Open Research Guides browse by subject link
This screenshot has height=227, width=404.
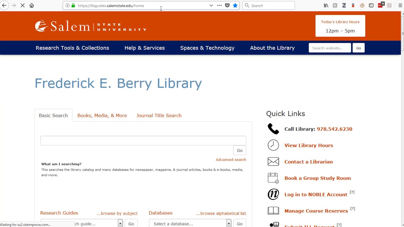pyautogui.click(x=117, y=213)
